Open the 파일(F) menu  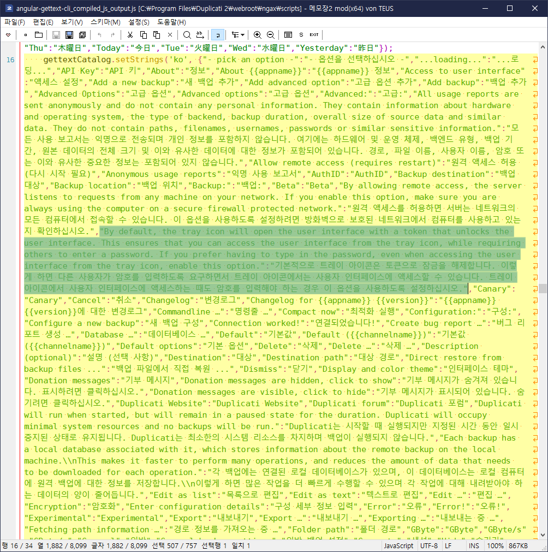coord(14,22)
